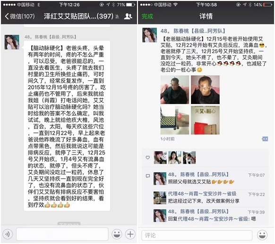Tap the 评论 comment input field

[x=197, y=235]
